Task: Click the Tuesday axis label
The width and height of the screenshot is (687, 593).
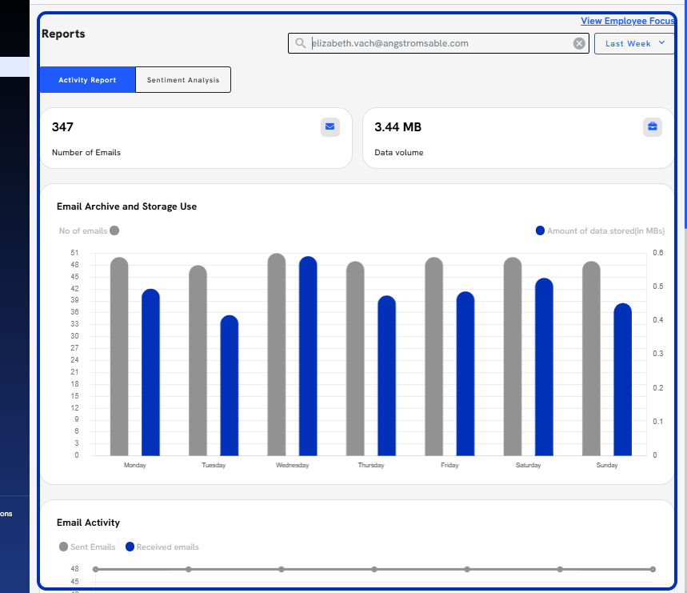Action: coord(214,465)
